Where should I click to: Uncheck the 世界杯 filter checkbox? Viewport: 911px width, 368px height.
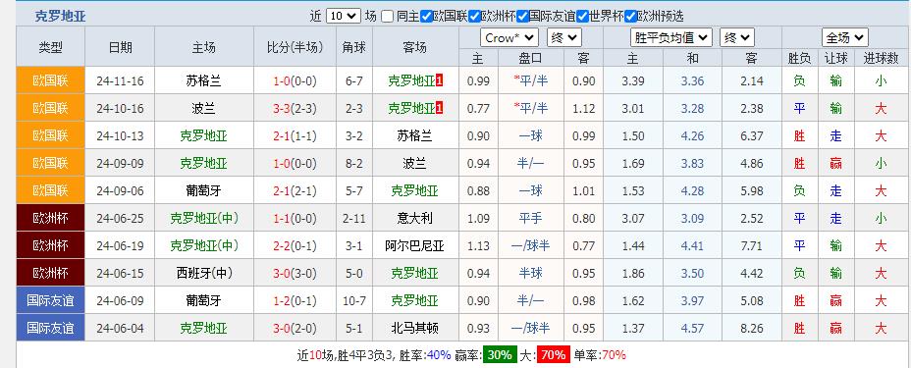(583, 17)
